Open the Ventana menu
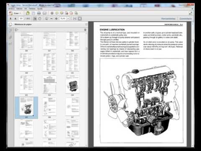This screenshot has height=151, width=201. click(32, 9)
